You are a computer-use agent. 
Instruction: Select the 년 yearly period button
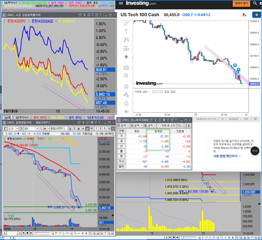(x=83, y=129)
